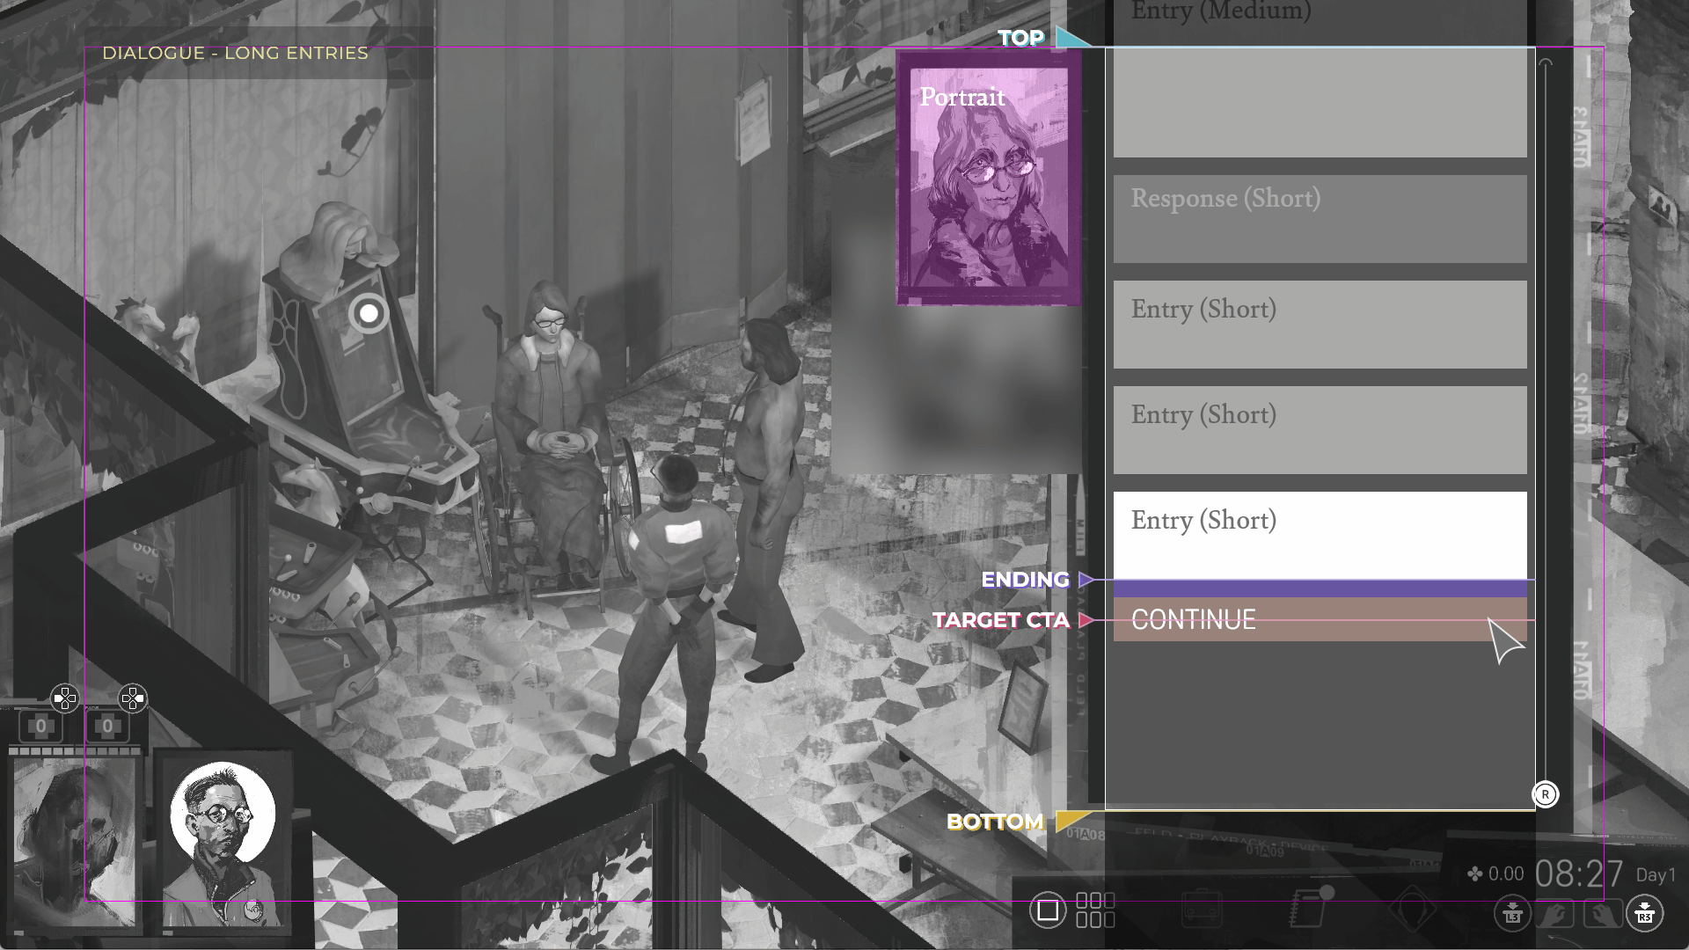Open the briefcase inventory icon
The height and width of the screenshot is (950, 1689).
click(x=1202, y=908)
